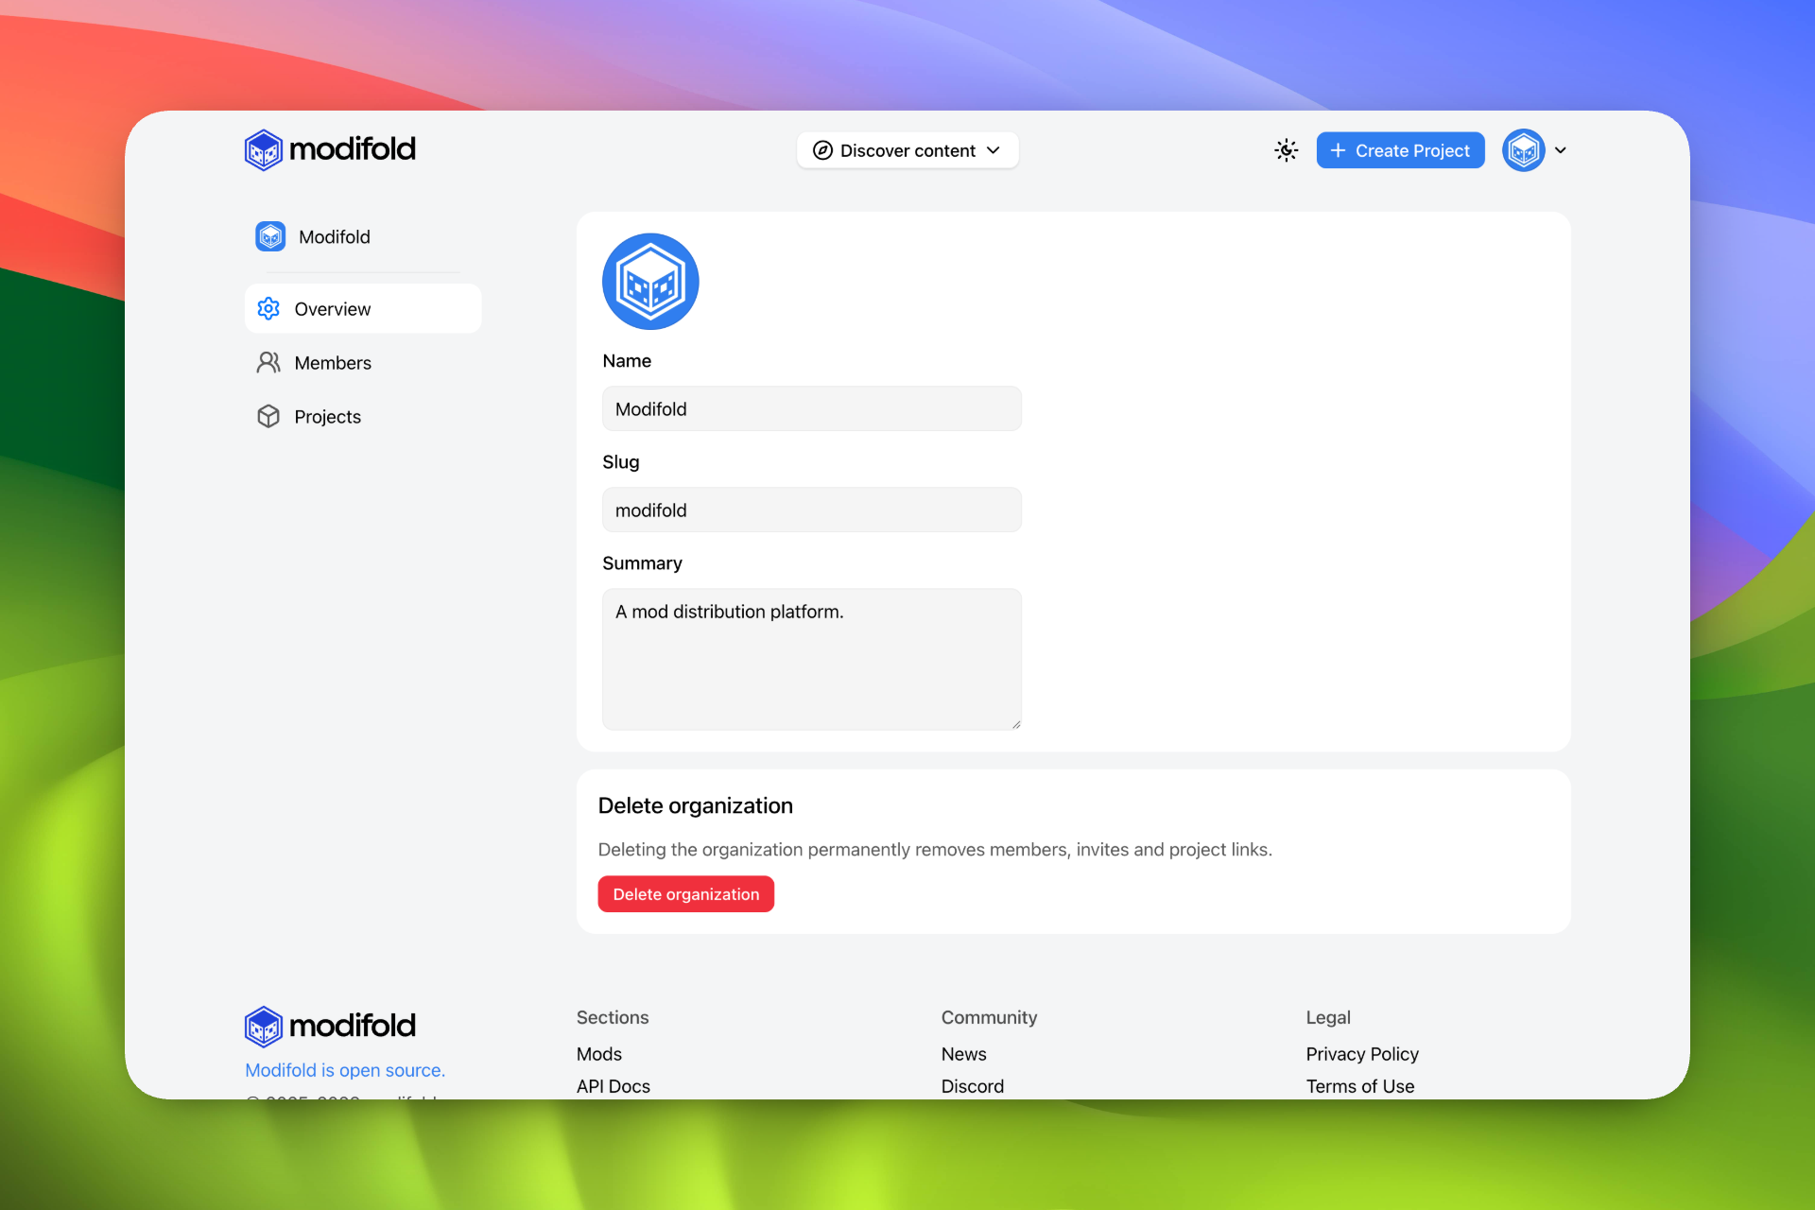Click the Modifold organization sidebar icon
The height and width of the screenshot is (1210, 1815).
click(x=270, y=236)
